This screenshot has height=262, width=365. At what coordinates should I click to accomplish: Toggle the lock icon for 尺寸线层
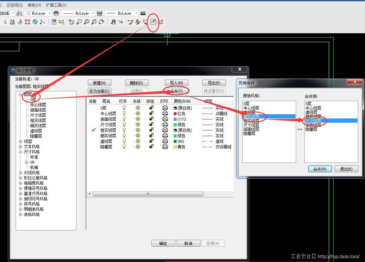[151, 125]
